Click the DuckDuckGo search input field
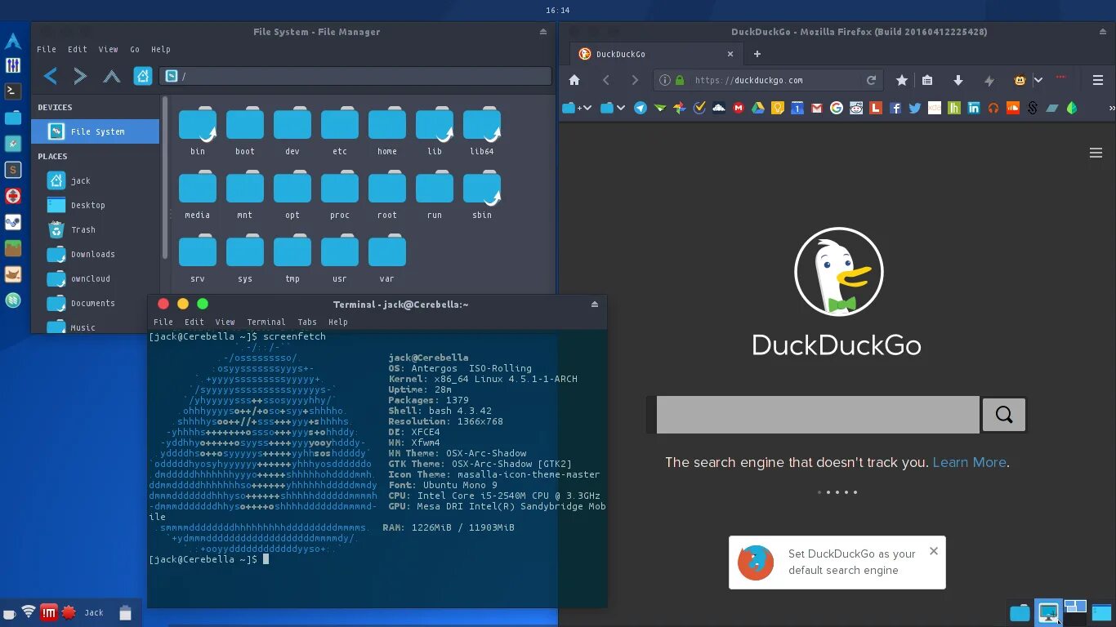1116x627 pixels. point(818,415)
